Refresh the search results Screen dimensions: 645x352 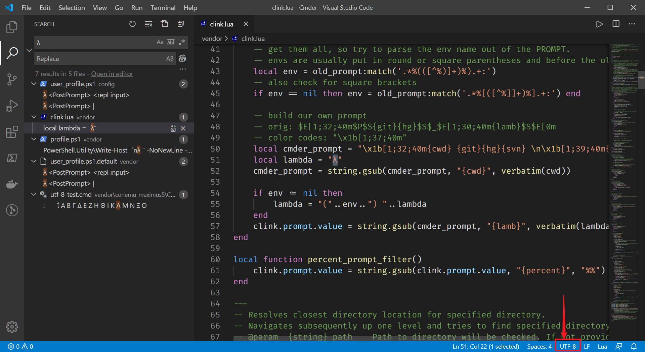point(132,24)
